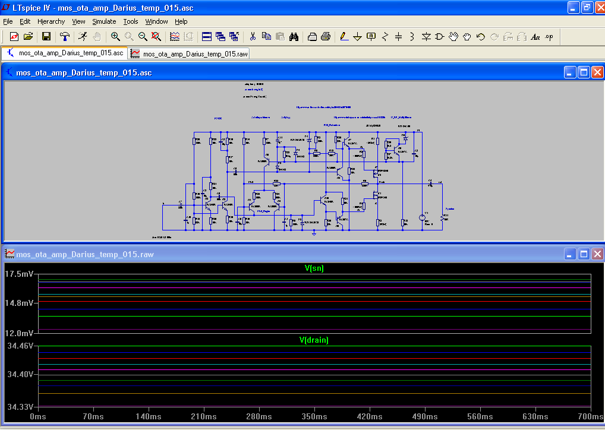This screenshot has width=605, height=430.
Task: Select the Draw Wire pencil tool
Action: point(344,37)
